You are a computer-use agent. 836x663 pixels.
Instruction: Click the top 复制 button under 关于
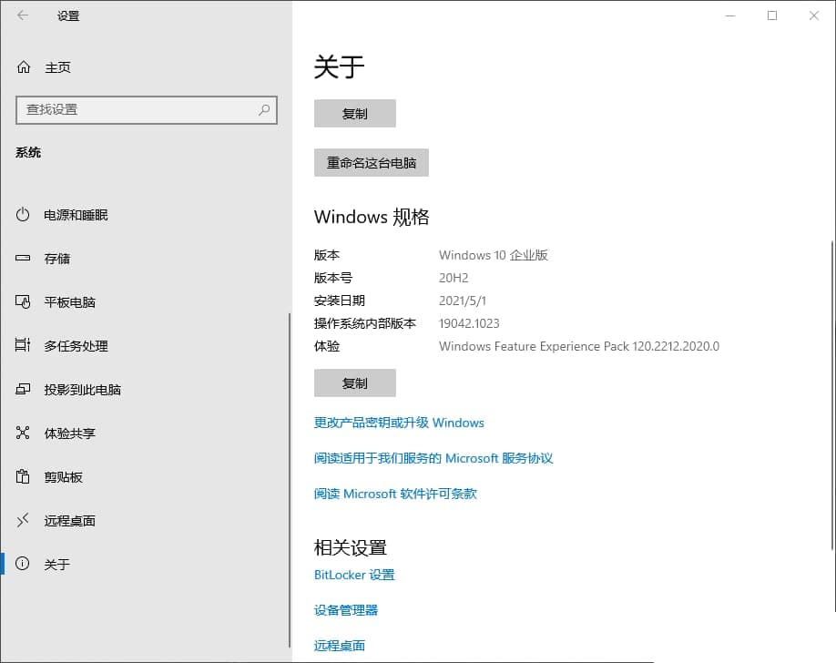pos(355,114)
